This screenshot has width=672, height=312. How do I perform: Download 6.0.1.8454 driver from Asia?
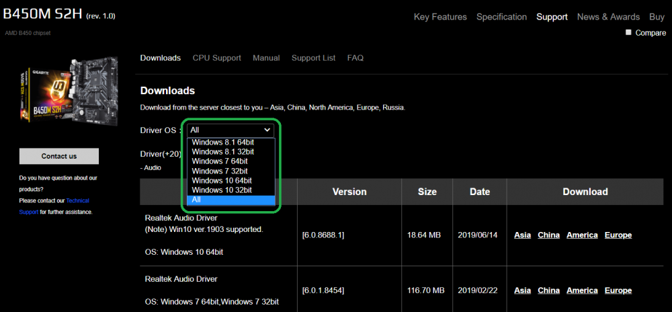click(x=522, y=290)
